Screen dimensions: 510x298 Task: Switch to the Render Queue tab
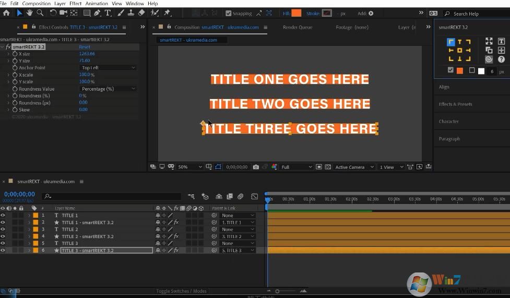point(297,27)
